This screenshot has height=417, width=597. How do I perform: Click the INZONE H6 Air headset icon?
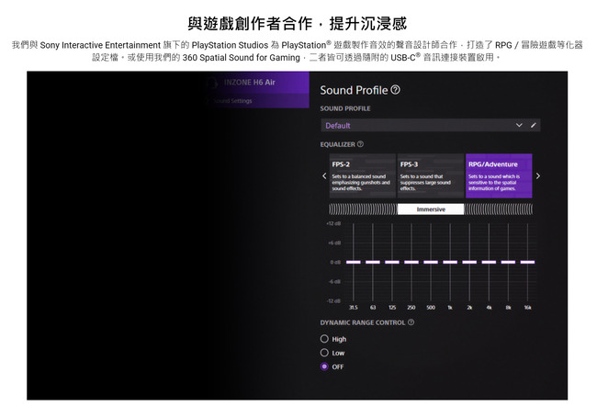click(212, 83)
